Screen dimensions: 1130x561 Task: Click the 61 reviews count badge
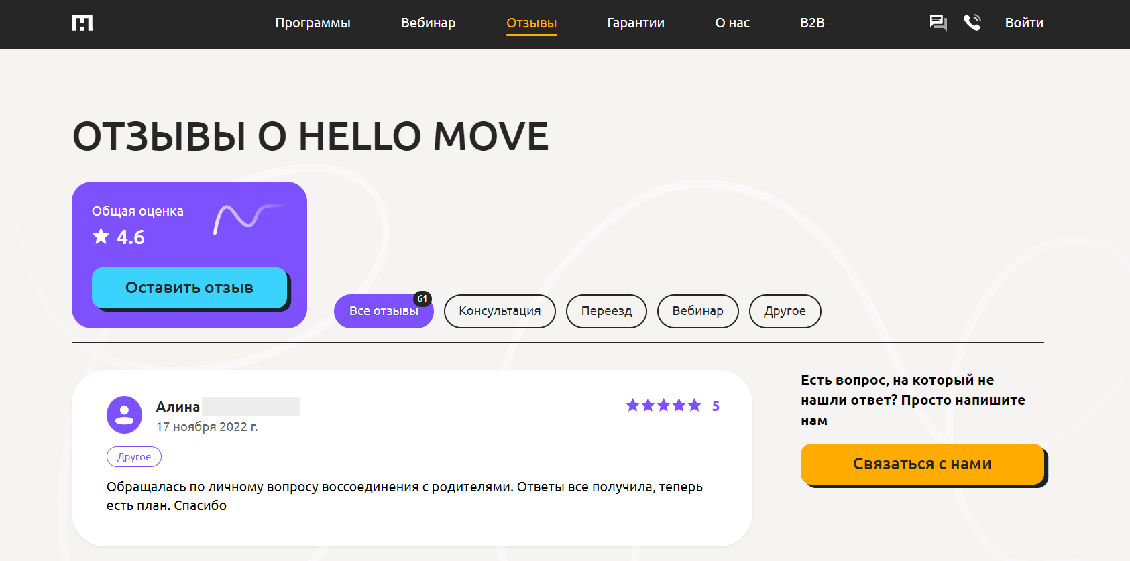click(422, 299)
